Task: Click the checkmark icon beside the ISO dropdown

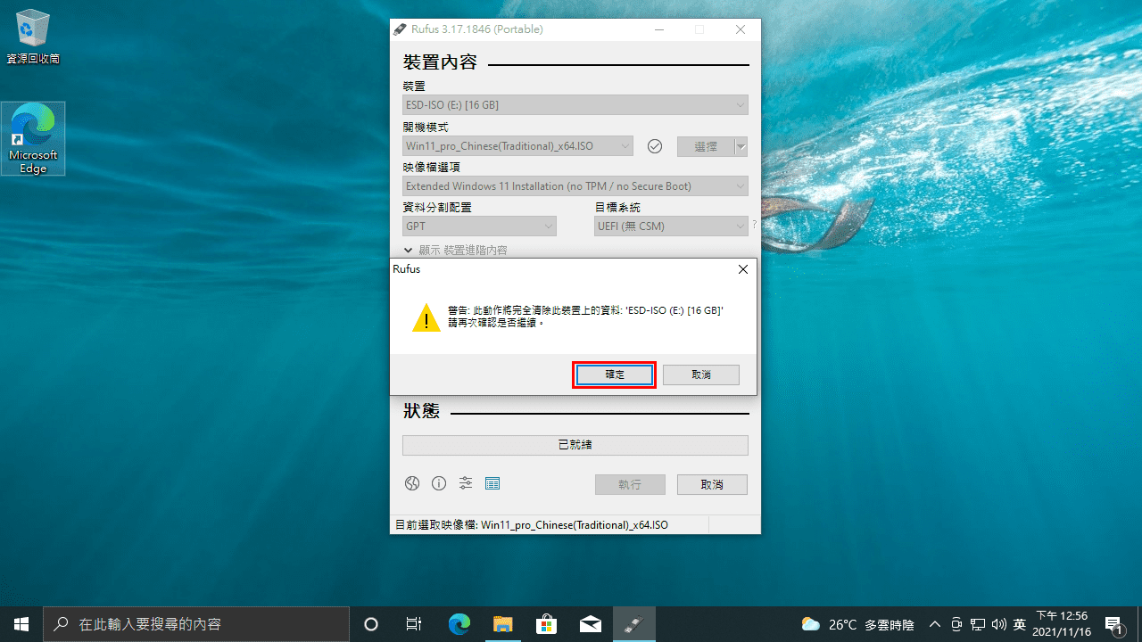Action: [x=654, y=145]
